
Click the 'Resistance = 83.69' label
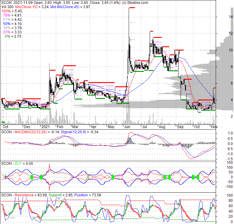coord(31,195)
